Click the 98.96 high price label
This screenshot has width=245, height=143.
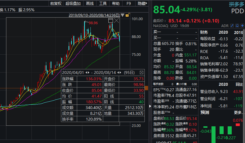(x=93, y=23)
